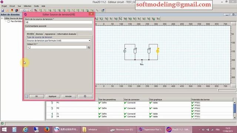237x133 pixels.
Task: Click the small icon left of OK button
Action: coord(27,96)
